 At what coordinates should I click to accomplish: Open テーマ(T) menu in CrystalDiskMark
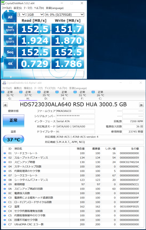[28, 8]
